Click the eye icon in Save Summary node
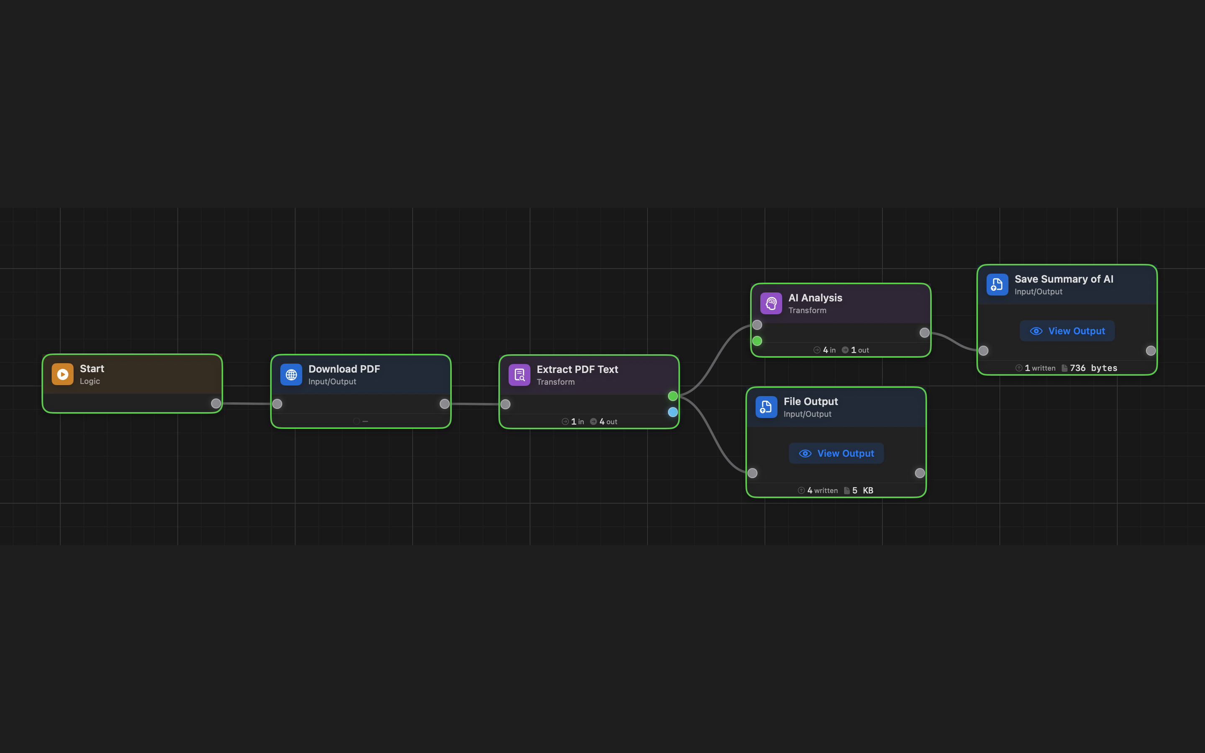Screen dimensions: 1205x753 tap(1036, 331)
